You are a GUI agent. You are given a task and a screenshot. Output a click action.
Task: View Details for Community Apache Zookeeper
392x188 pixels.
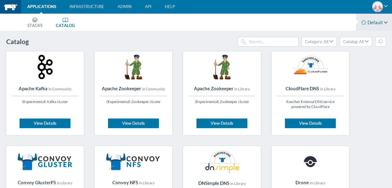pos(133,123)
